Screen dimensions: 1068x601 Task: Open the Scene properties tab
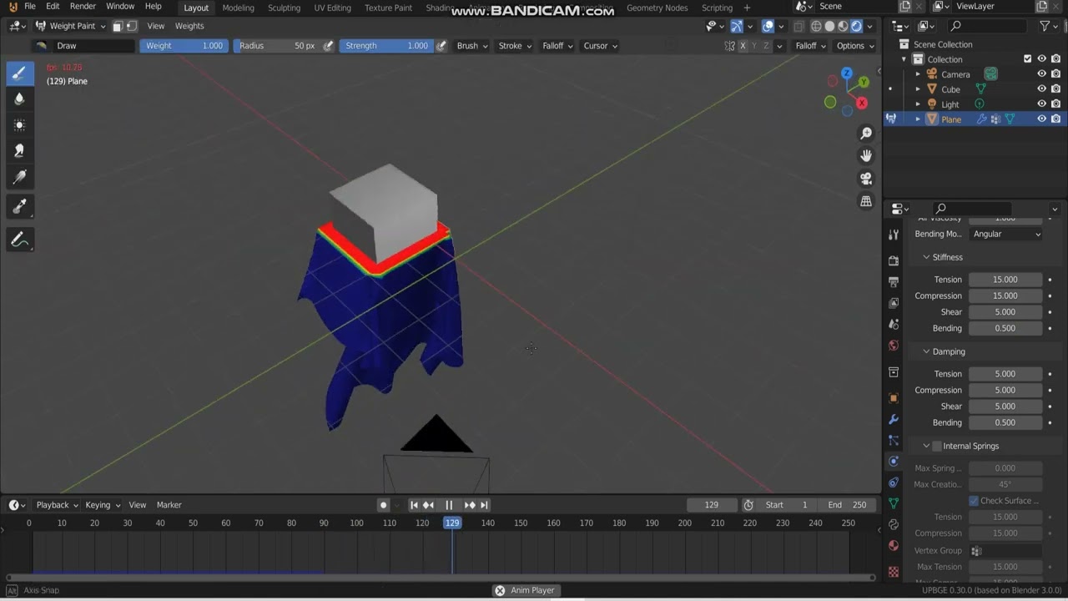[894, 324]
